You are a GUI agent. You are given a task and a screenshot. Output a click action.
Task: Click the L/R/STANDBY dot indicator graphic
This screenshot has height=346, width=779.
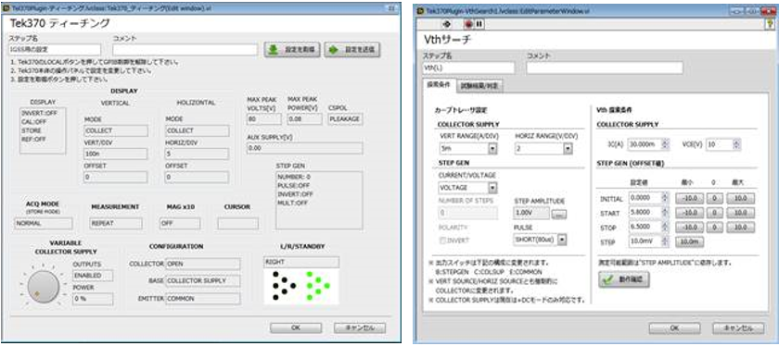pyautogui.click(x=301, y=287)
